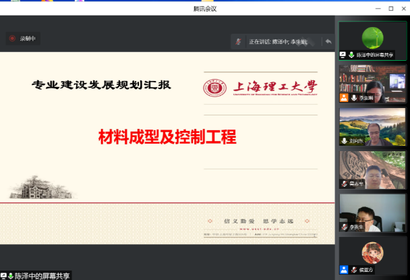Image resolution: width=410 pixels, height=280 pixels.
Task: Click the 陈泽中的屏幕共享 label at bottom left
Action: click(42, 275)
